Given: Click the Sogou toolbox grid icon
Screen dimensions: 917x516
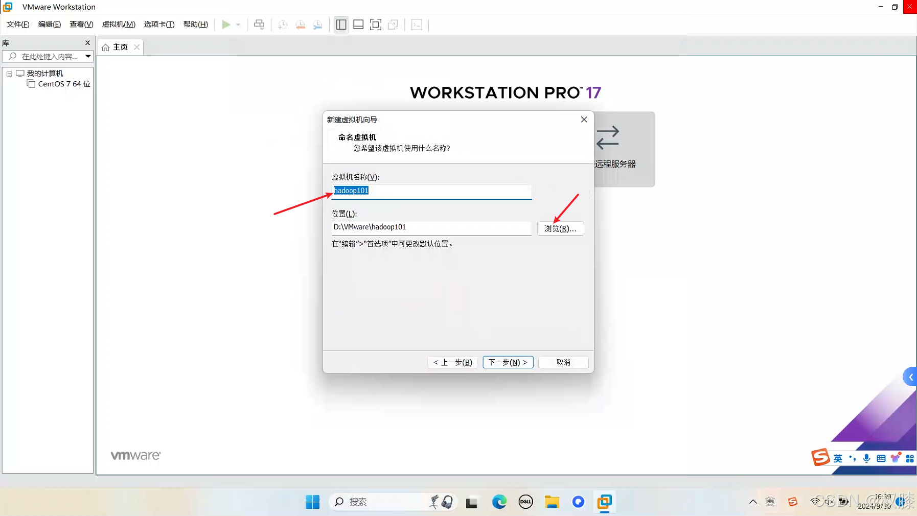Looking at the screenshot, I should tap(910, 459).
